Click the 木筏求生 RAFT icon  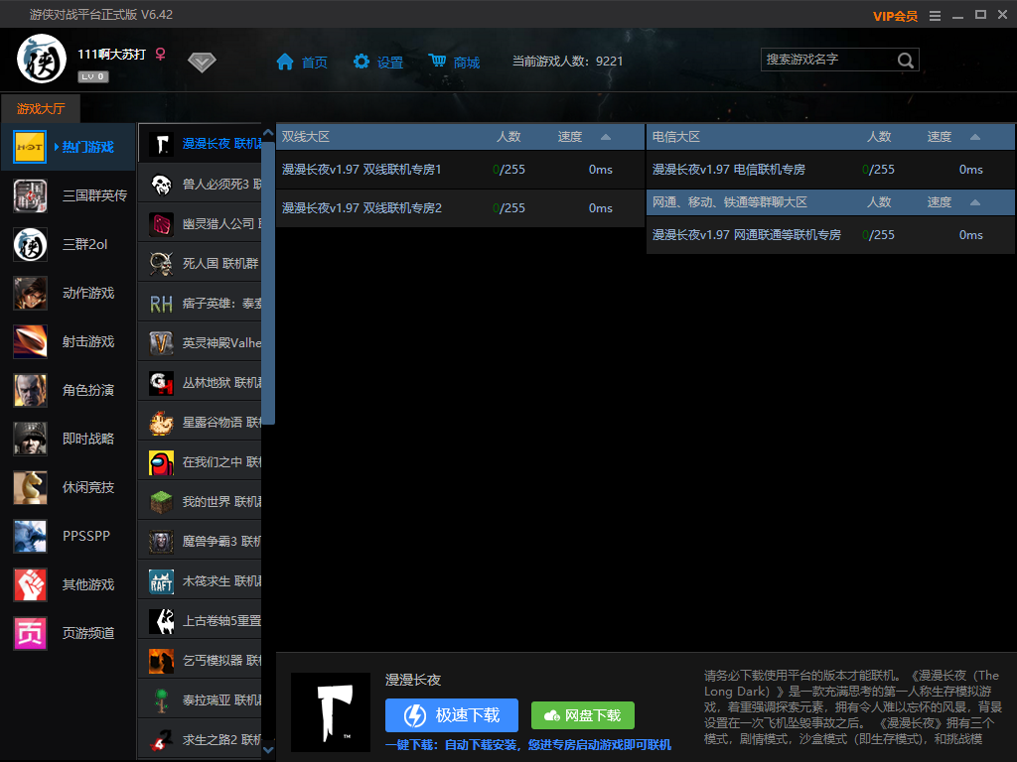click(x=161, y=581)
